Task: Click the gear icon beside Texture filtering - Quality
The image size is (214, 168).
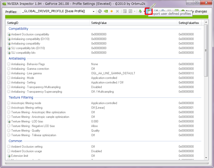Action: click(x=9, y=131)
